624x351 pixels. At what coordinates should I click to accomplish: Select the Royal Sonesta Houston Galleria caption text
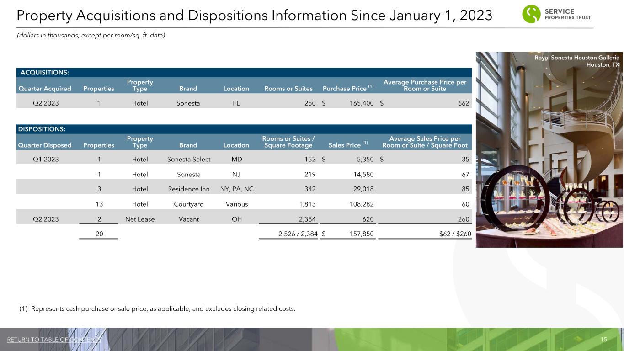click(577, 61)
